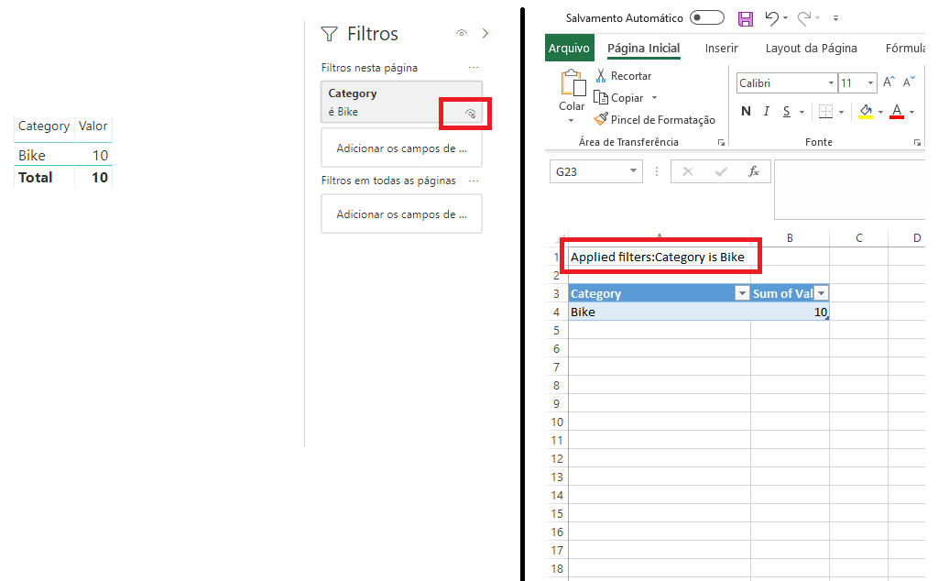938x581 pixels.
Task: Click the Insert Function fx icon
Action: pyautogui.click(x=754, y=171)
